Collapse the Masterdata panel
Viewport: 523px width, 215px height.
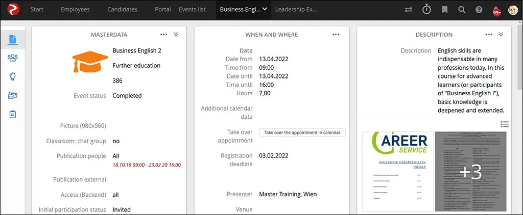click(176, 35)
